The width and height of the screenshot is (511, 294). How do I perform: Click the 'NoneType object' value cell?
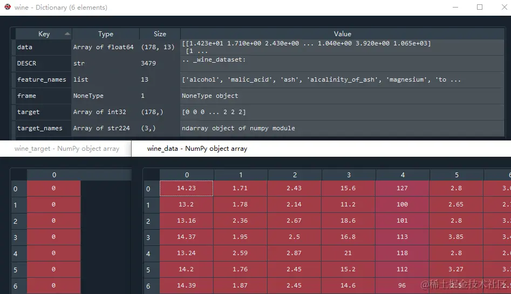point(342,96)
